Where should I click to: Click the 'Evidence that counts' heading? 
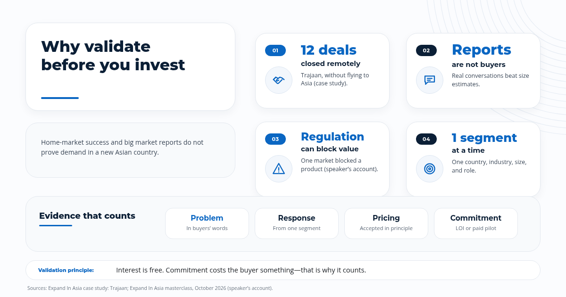click(87, 216)
